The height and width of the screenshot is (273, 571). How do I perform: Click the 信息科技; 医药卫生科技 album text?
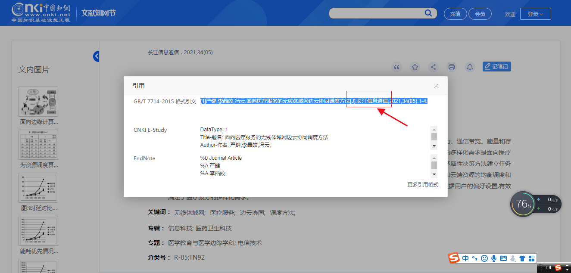point(200,228)
